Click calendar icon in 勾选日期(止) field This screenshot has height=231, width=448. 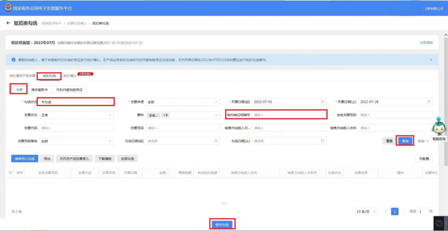pyautogui.click(x=322, y=141)
